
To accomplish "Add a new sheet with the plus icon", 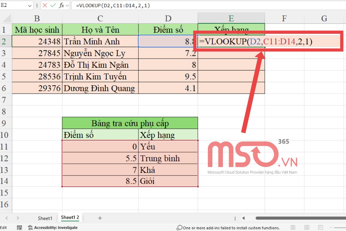I will point(100,218).
